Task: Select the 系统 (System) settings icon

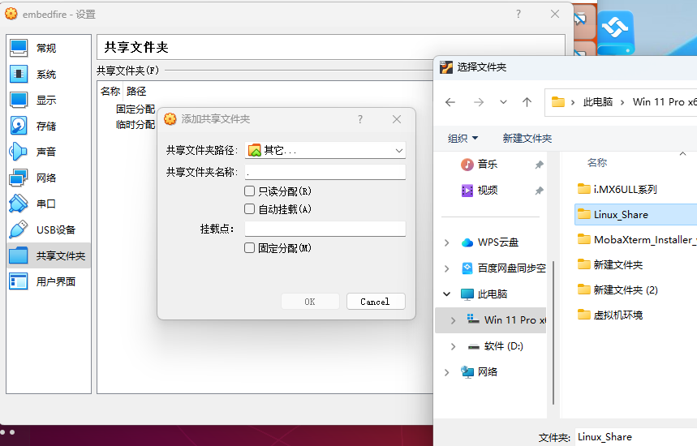Action: click(x=19, y=74)
